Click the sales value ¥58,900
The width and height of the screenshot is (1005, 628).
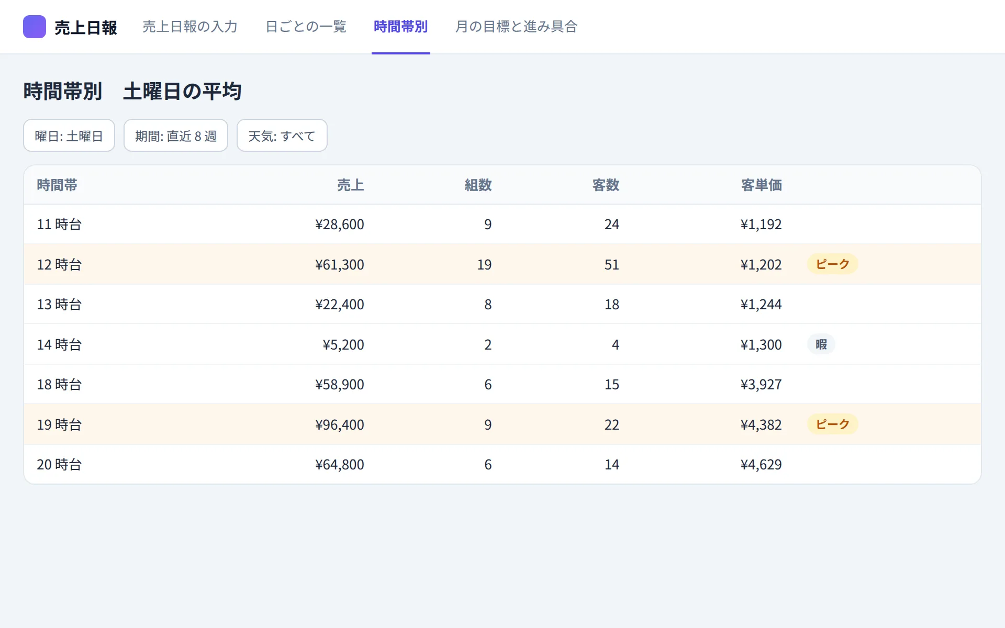[340, 385]
